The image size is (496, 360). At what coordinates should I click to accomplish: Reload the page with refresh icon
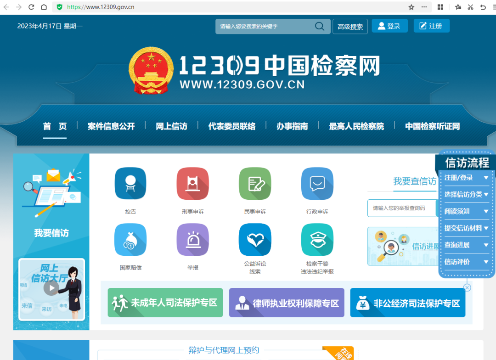click(31, 7)
